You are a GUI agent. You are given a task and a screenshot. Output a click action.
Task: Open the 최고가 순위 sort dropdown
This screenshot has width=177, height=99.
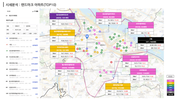pyautogui.click(x=20, y=30)
